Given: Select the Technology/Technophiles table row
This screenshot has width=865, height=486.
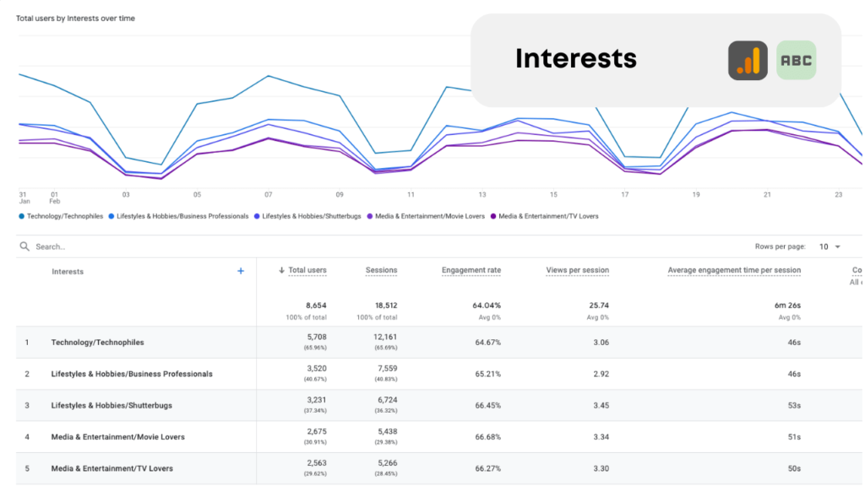Looking at the screenshot, I should point(97,343).
